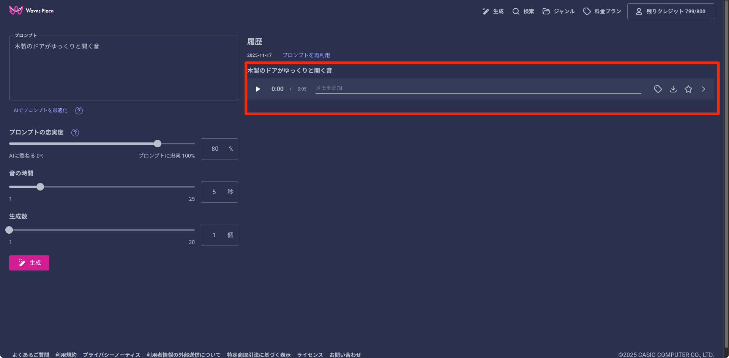Click the メモを追加 memo field
The height and width of the screenshot is (358, 729).
click(478, 88)
